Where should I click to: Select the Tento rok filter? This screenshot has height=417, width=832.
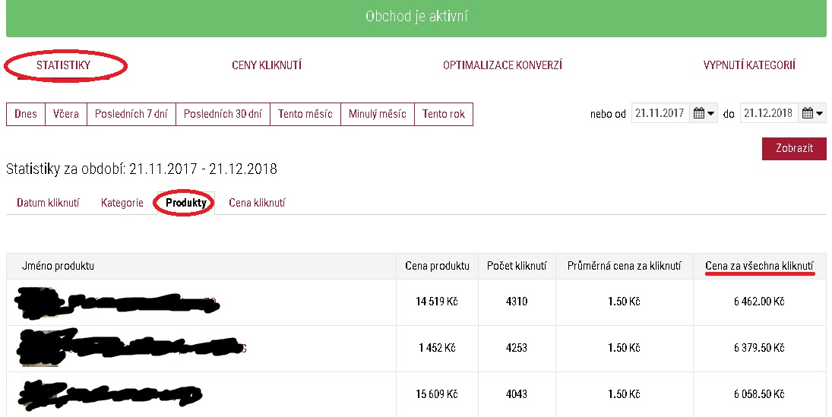click(x=444, y=114)
